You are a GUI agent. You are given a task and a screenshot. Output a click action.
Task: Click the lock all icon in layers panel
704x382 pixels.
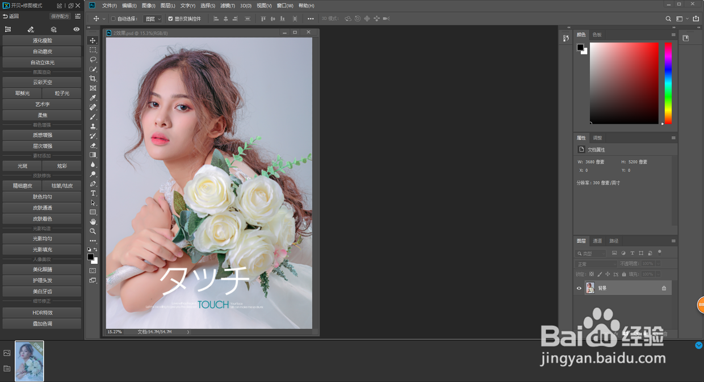click(x=624, y=274)
